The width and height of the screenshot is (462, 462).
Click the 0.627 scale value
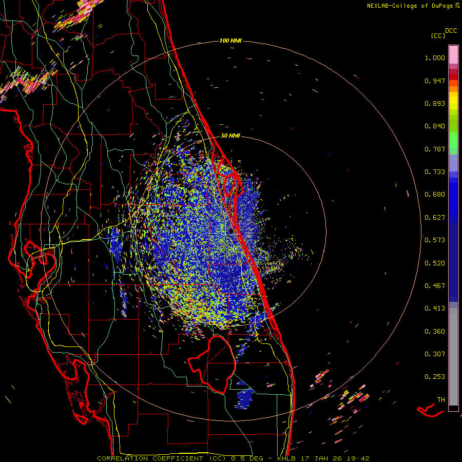(x=435, y=218)
